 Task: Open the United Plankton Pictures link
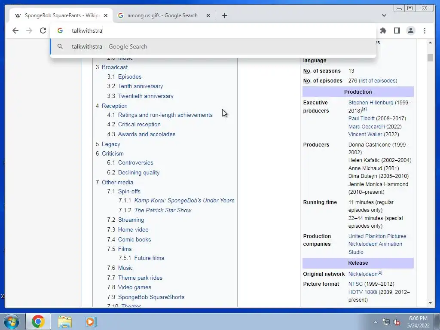tap(377, 236)
